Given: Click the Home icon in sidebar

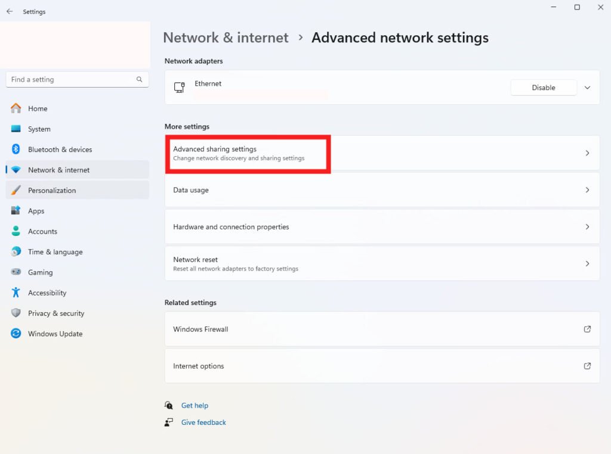Looking at the screenshot, I should click(16, 108).
